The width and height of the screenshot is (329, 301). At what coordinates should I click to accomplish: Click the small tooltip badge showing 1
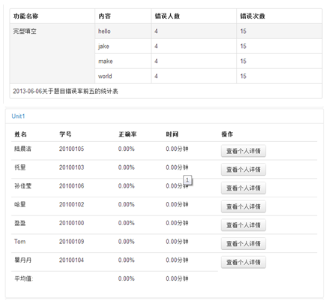pos(187,180)
